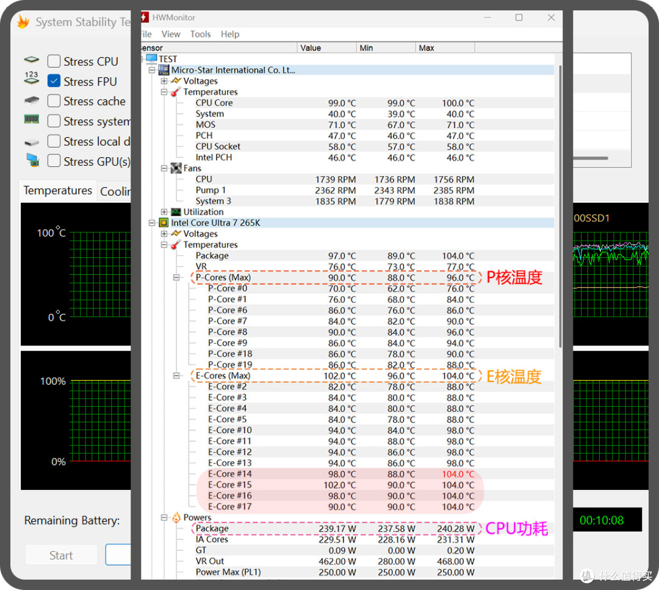The height and width of the screenshot is (590, 659).
Task: Click the Fans category fan icon
Action: 176,168
